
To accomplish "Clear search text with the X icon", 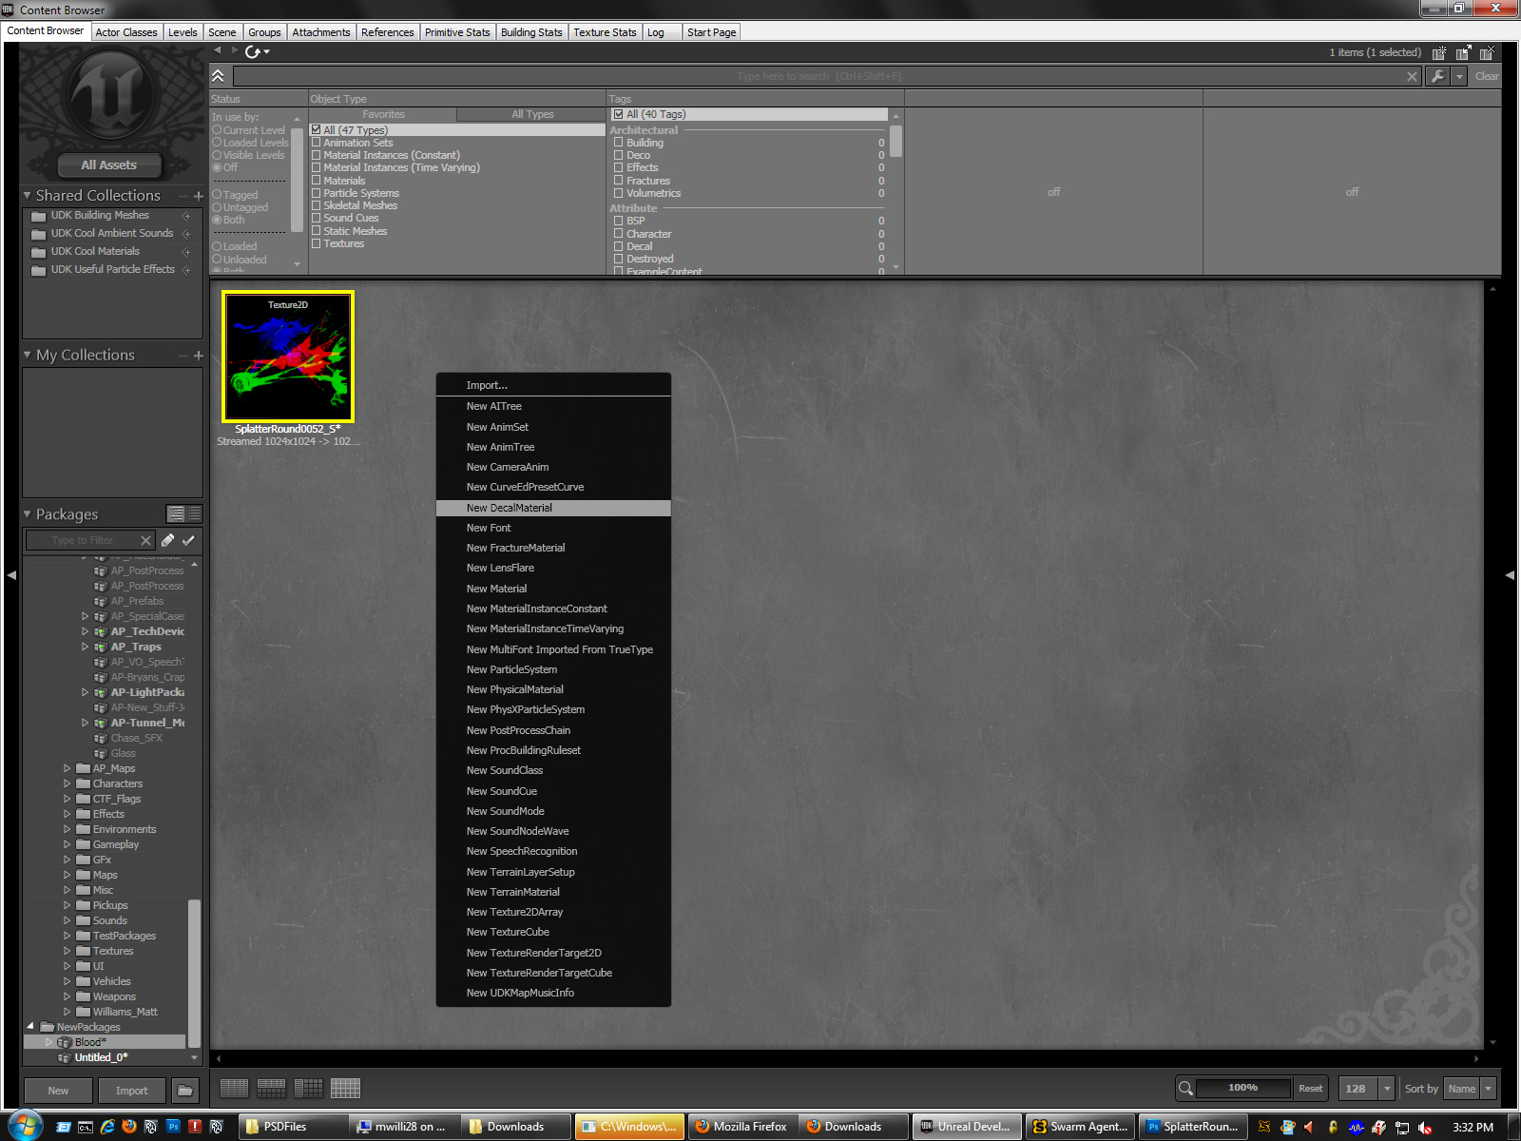I will coord(1412,76).
